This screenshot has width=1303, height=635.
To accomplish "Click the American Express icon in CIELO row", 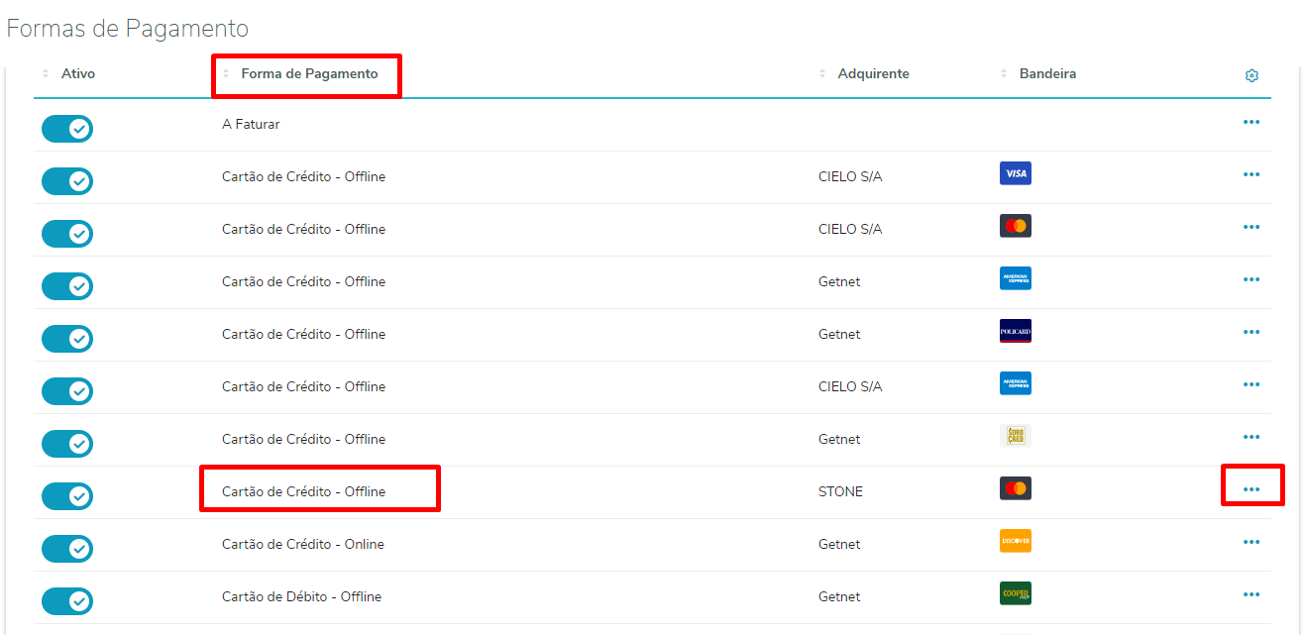I will click(x=1016, y=383).
